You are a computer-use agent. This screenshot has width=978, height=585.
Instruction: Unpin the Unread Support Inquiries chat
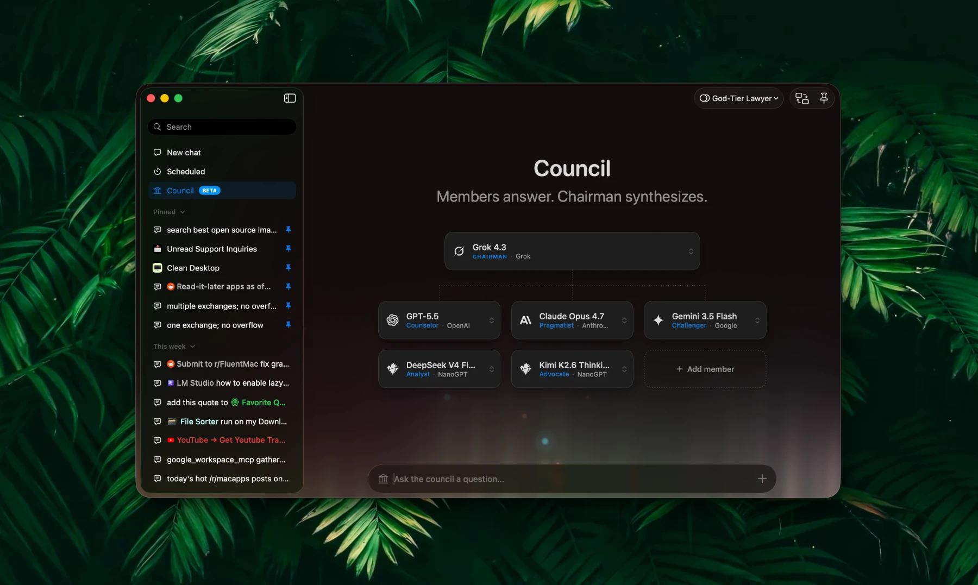(289, 249)
